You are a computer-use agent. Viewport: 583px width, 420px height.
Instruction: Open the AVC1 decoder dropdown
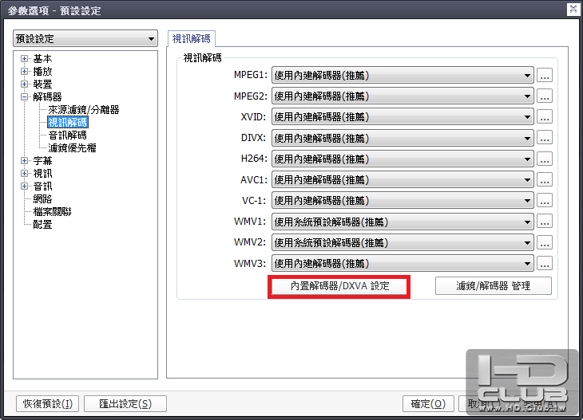403,179
